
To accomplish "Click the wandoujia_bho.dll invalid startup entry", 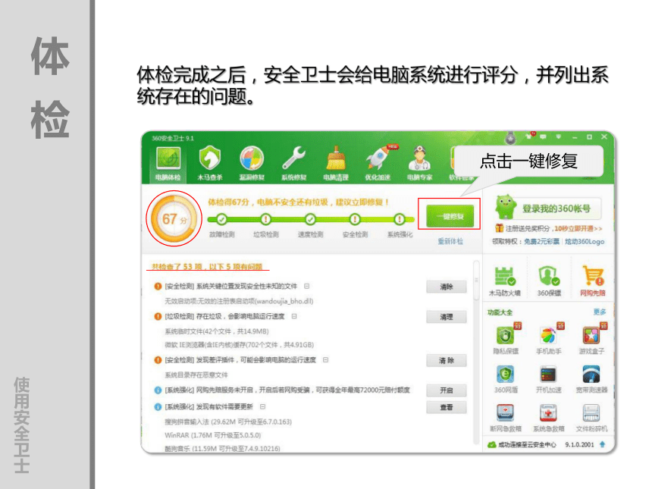I will pyautogui.click(x=239, y=301).
